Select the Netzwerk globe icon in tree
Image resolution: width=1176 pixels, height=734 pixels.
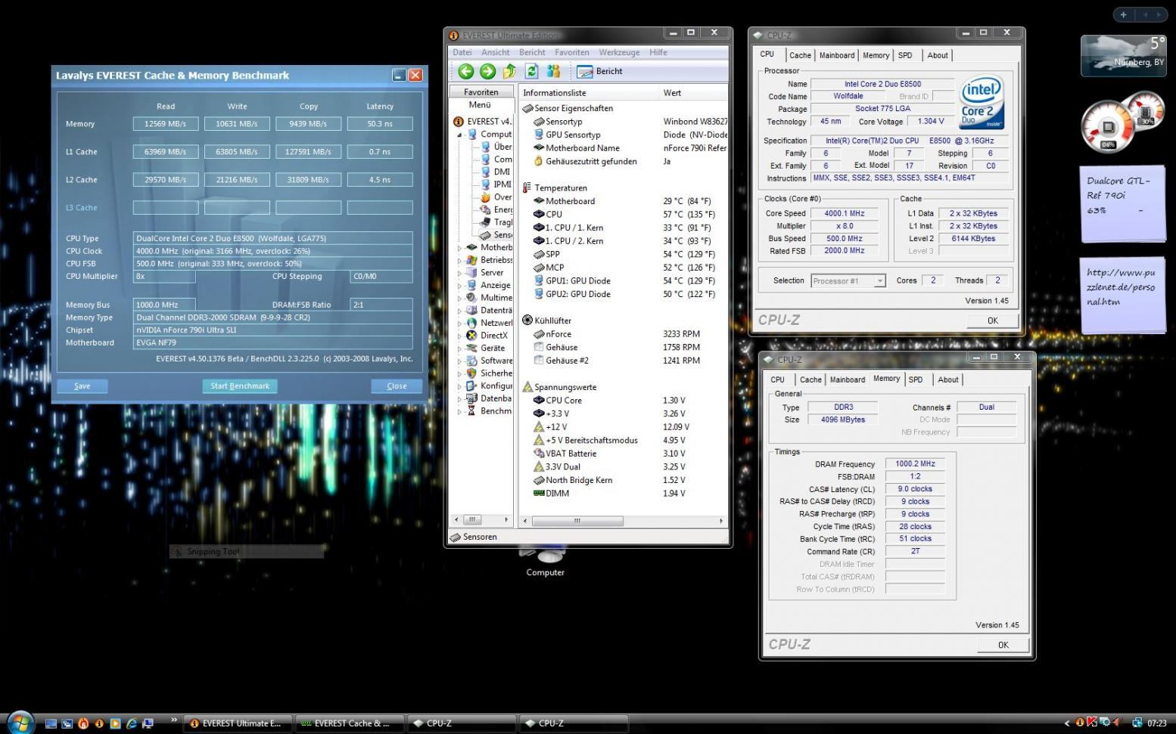click(x=472, y=323)
